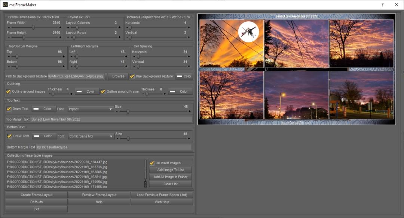Increase Frame Width with the plus stepper
Viewport: 404px width, 218px height.
pyautogui.click(x=60, y=27)
